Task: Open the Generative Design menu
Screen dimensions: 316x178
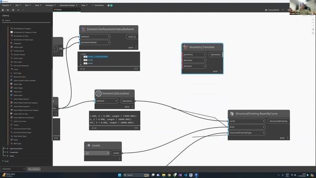Action: (x=68, y=5)
